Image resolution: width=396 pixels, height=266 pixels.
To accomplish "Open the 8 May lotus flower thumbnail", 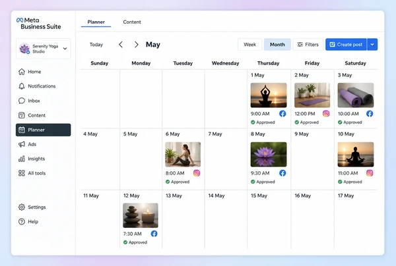I will [269, 155].
